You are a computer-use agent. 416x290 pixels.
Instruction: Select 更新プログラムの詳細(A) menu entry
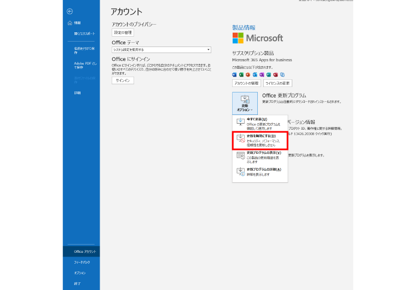260,172
